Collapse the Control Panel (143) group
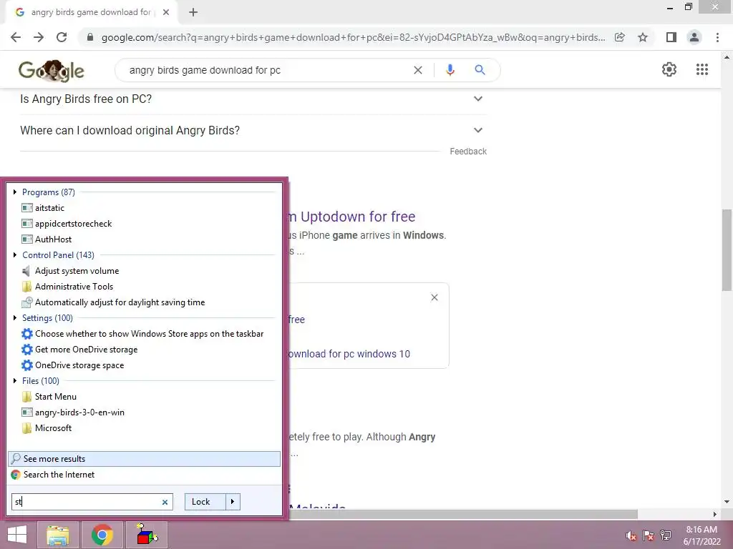733x549 pixels. [15, 255]
